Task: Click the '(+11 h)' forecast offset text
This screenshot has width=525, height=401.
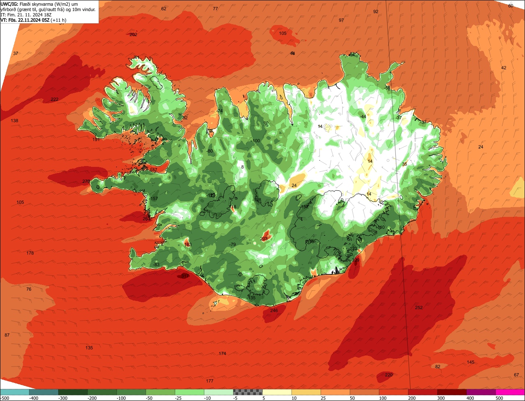Action: click(59, 20)
